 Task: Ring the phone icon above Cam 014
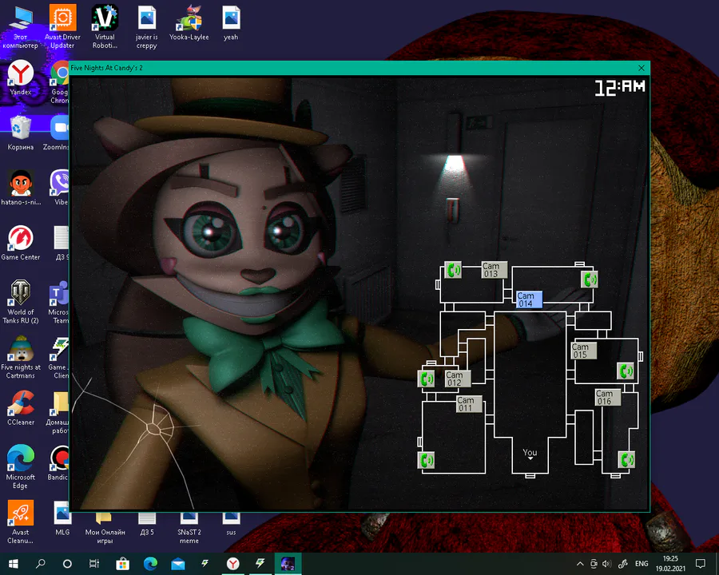click(590, 280)
